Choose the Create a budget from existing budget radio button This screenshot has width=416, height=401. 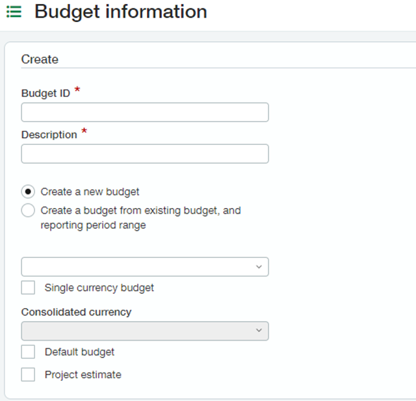click(x=28, y=211)
